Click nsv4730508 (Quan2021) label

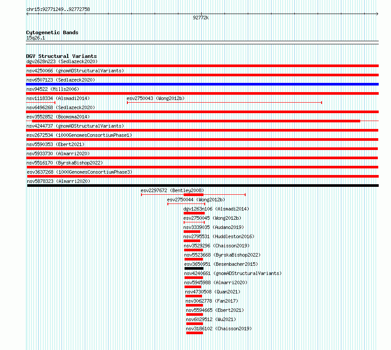[213, 292]
